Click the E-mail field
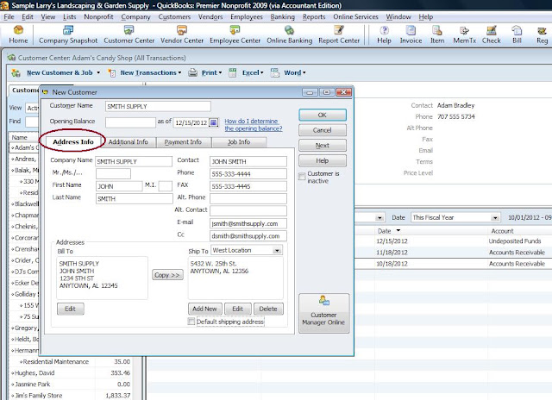The height and width of the screenshot is (400, 552). click(x=248, y=224)
